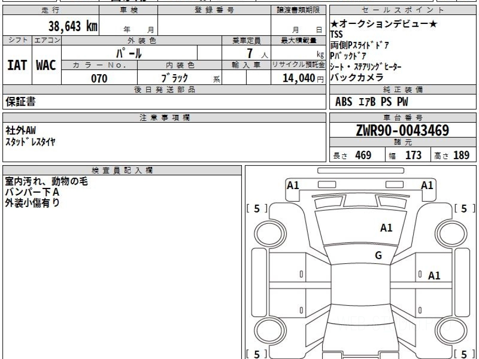
Task: Select the 14,040円 recycle deposit value
Action: (x=303, y=78)
